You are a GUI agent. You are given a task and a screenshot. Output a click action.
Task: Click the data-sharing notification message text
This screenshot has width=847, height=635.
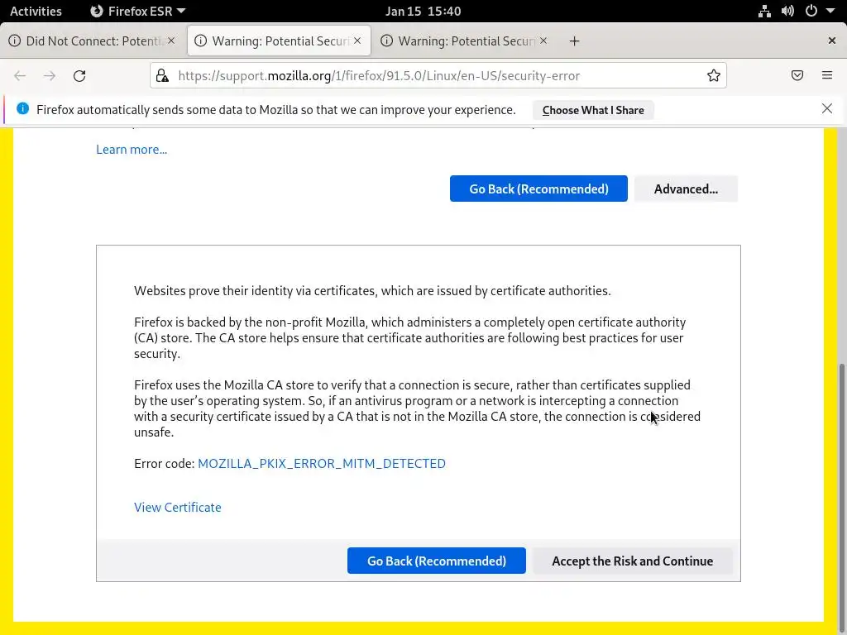coord(276,110)
